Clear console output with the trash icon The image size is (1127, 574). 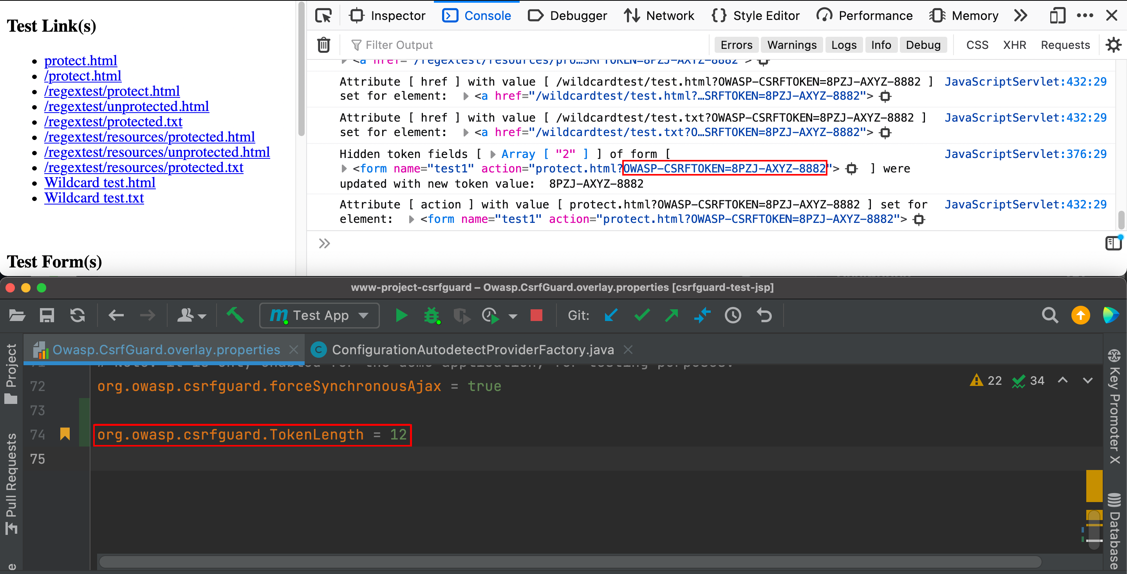click(323, 45)
